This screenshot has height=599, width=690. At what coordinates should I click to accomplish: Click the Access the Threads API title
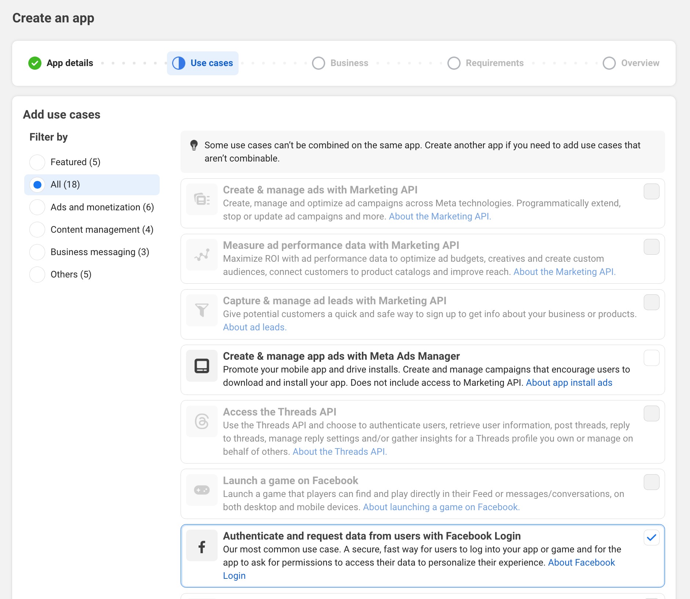point(280,412)
